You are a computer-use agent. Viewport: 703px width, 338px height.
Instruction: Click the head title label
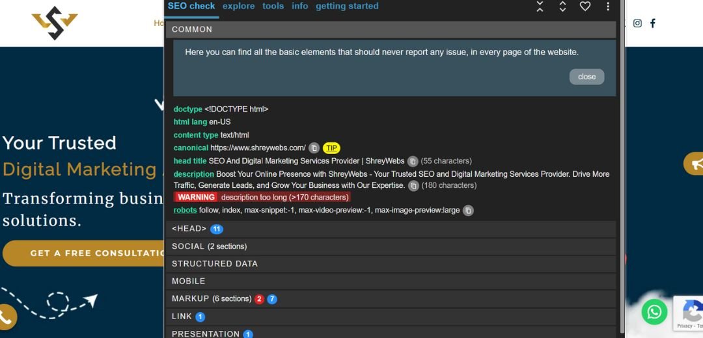[x=190, y=161]
